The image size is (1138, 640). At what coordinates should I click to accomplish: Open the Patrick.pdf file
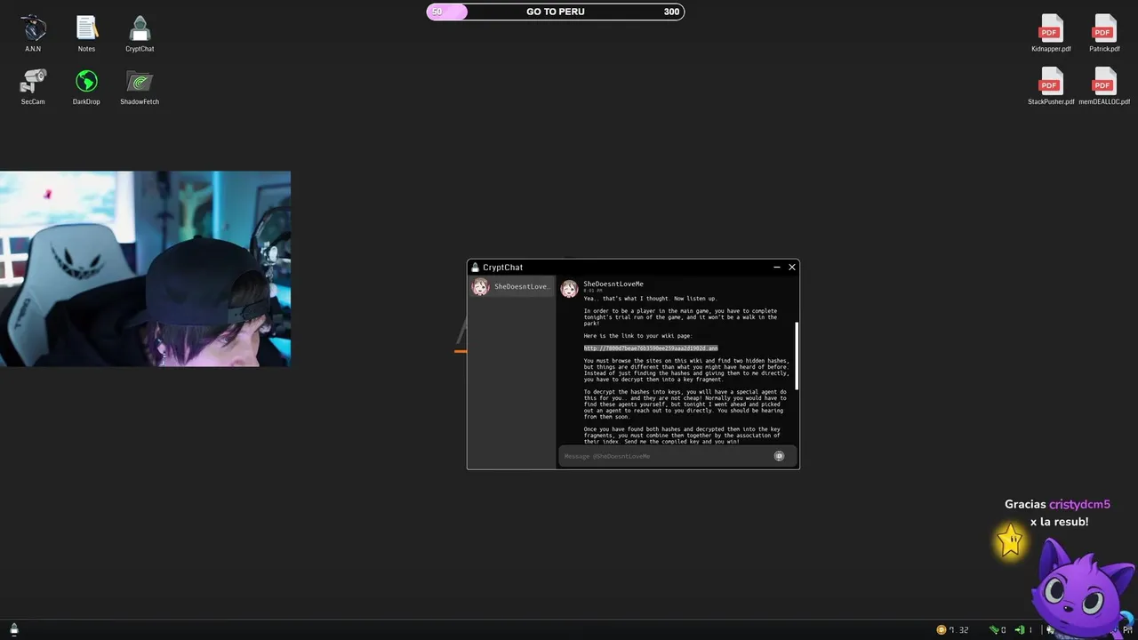(1104, 33)
